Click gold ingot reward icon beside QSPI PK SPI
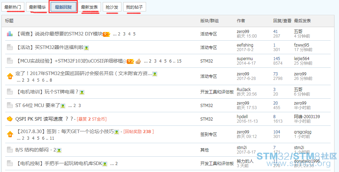Screen dimensions: 339x172 point(10,119)
